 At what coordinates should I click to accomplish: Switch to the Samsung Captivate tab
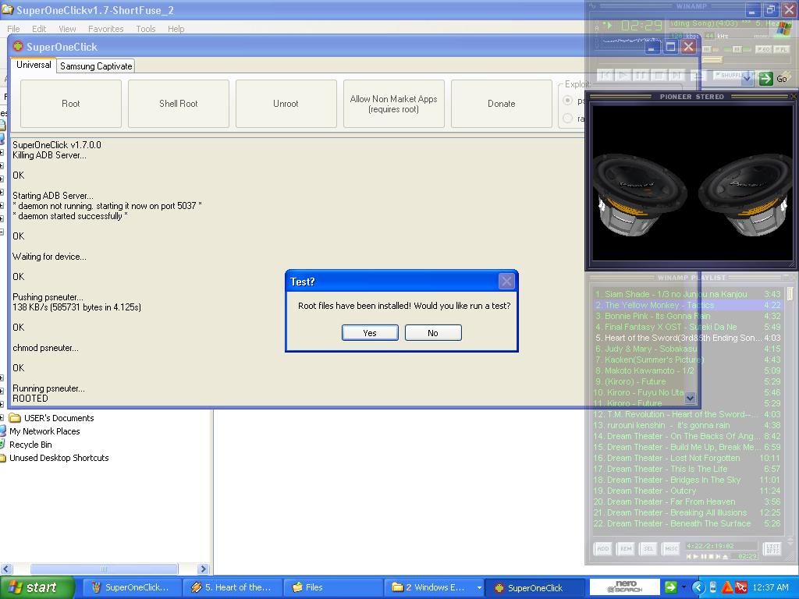coord(96,66)
